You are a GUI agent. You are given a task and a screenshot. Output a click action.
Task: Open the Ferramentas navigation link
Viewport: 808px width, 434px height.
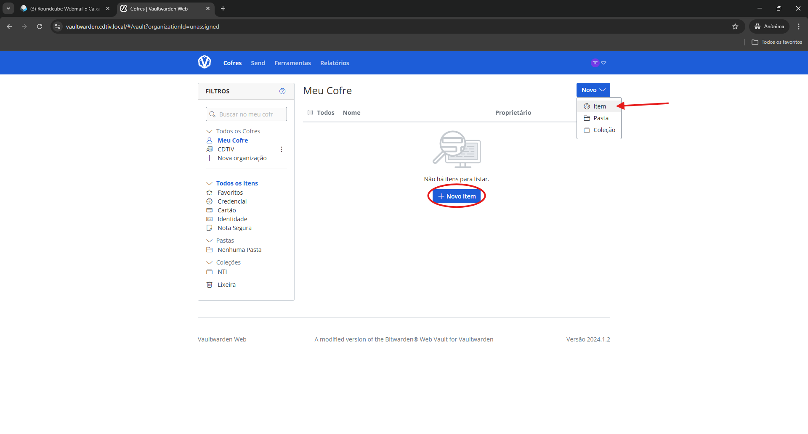(292, 63)
